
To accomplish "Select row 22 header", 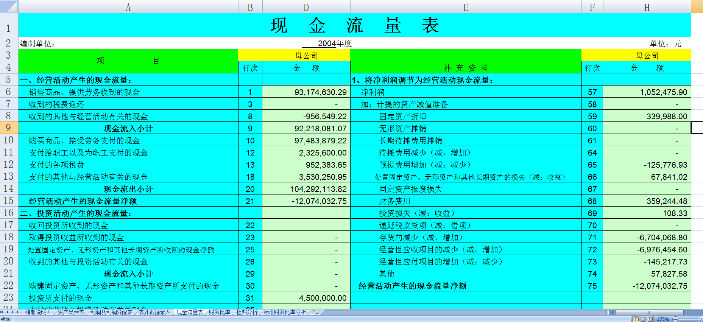I will (9, 285).
